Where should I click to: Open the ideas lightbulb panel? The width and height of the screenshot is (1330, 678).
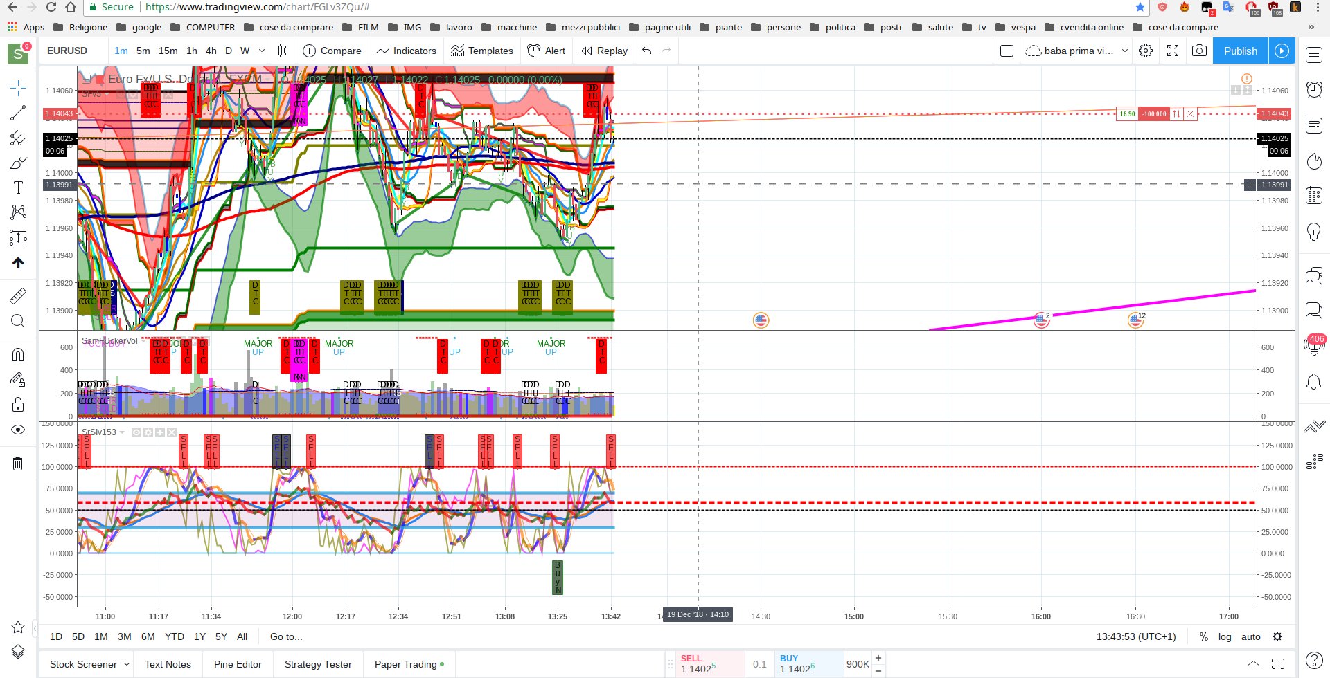[1314, 232]
